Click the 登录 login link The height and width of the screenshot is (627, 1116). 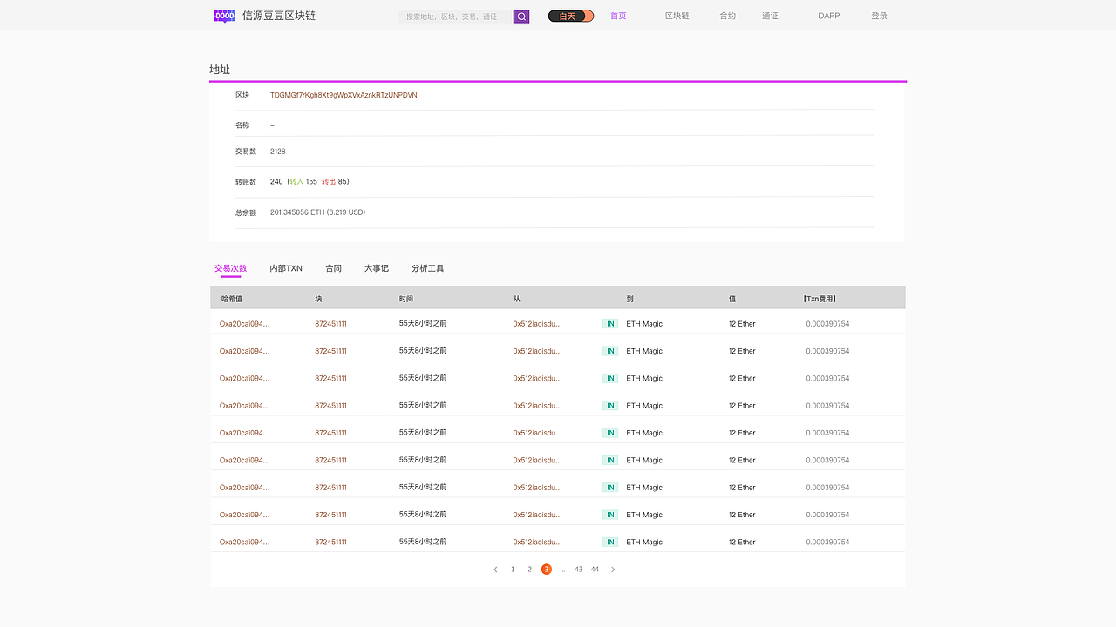point(879,17)
